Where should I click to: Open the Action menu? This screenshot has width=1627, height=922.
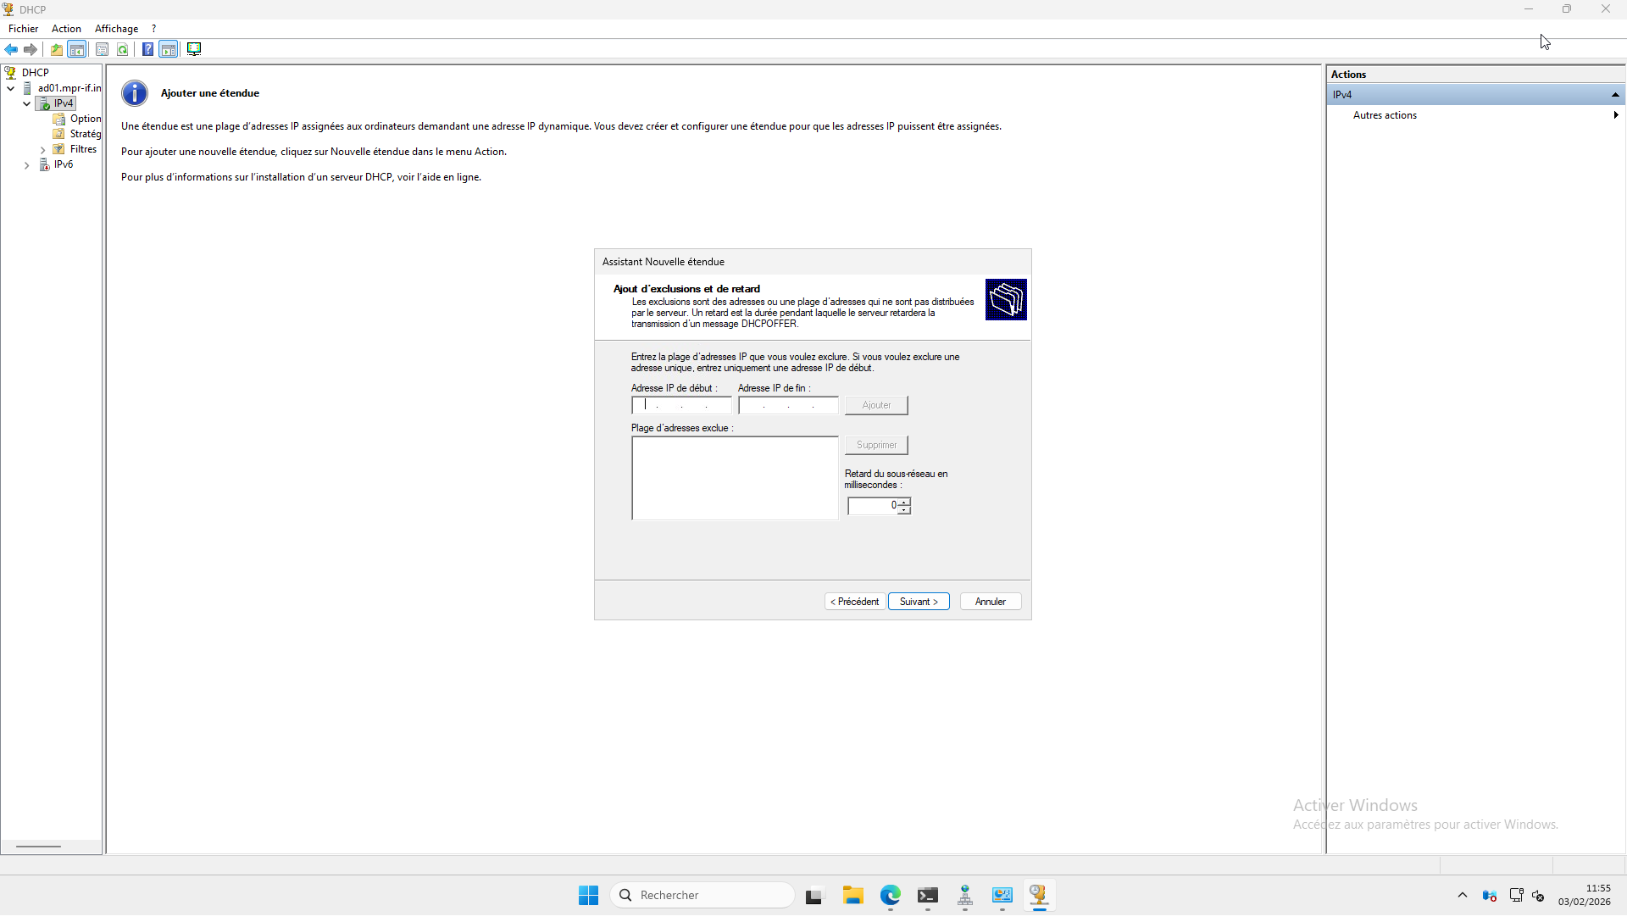(x=66, y=29)
